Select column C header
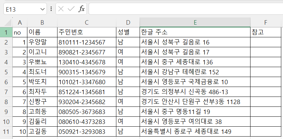283x139 pixels. (x=87, y=22)
